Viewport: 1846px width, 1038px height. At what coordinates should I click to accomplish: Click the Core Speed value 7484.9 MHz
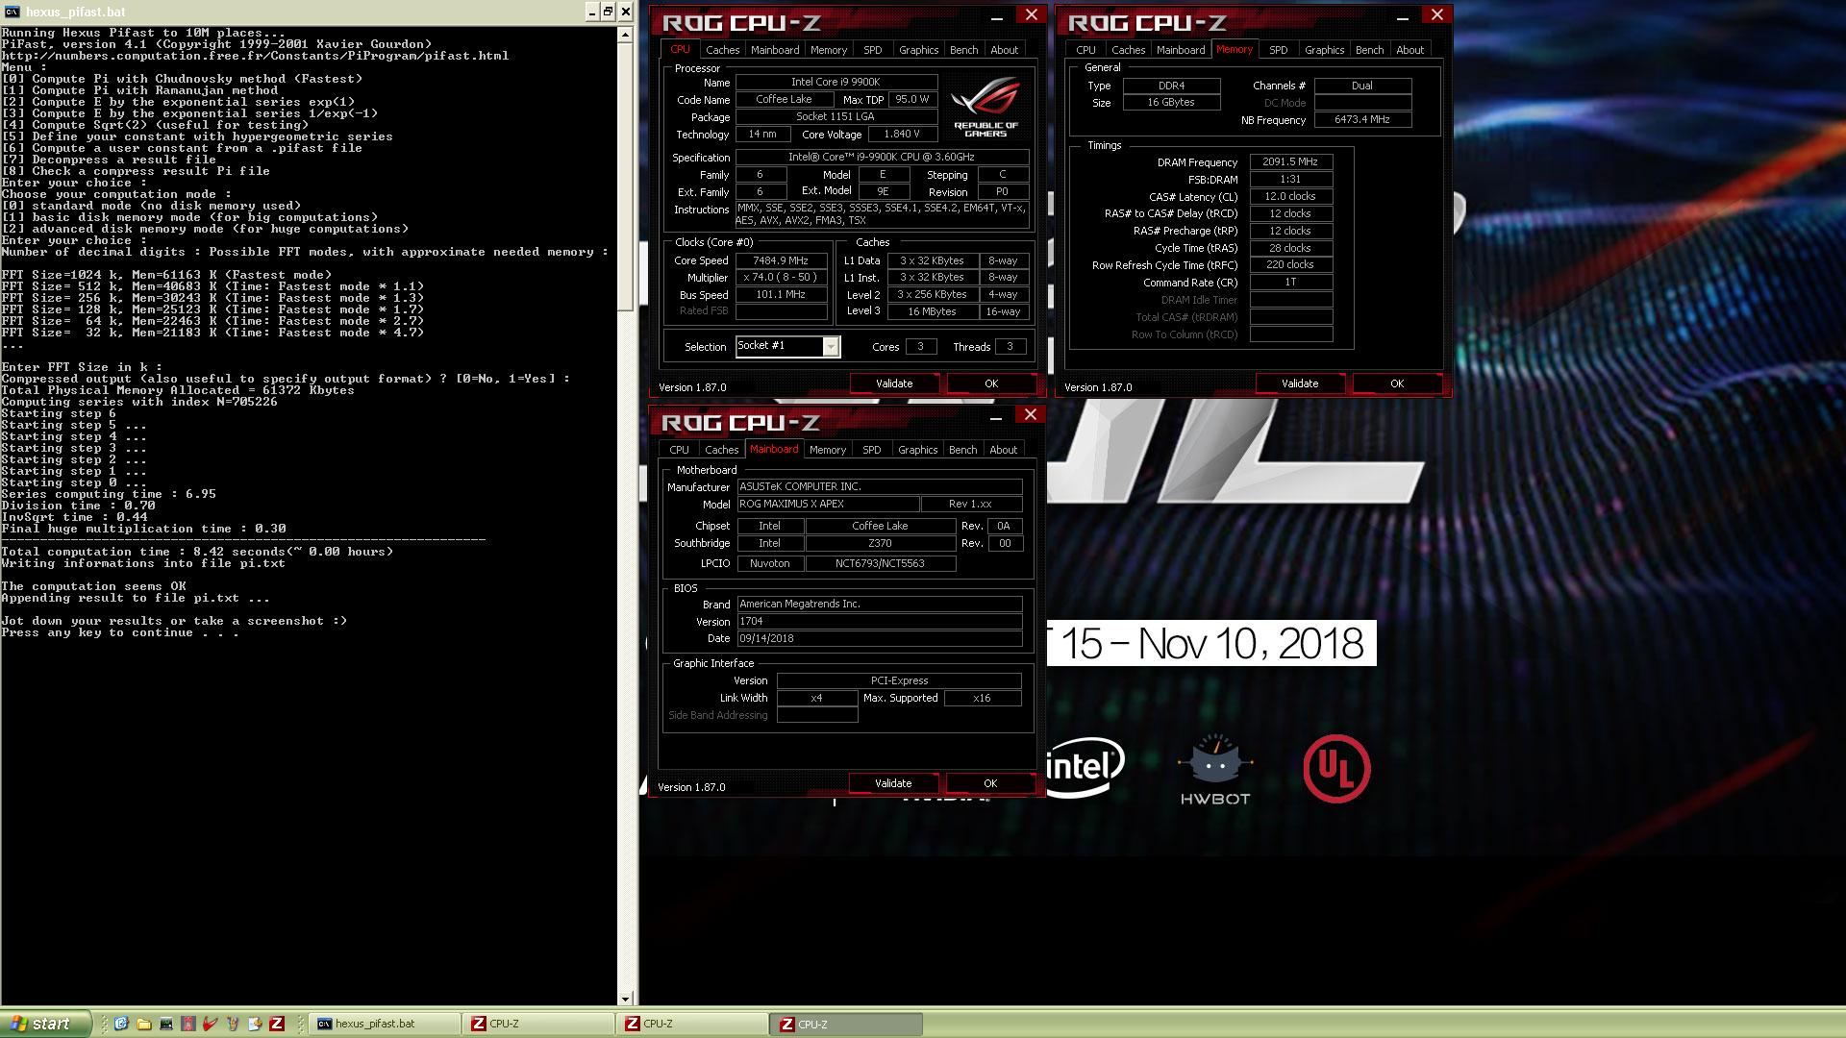(782, 260)
